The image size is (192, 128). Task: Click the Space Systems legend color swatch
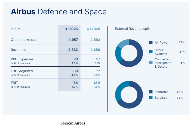tap(151, 52)
